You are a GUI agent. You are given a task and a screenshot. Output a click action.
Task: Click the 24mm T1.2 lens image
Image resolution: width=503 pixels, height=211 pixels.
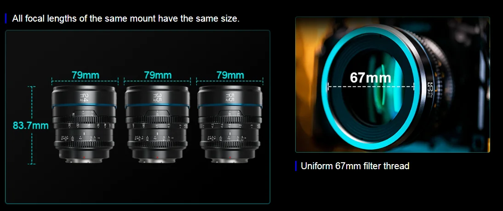tap(84, 125)
